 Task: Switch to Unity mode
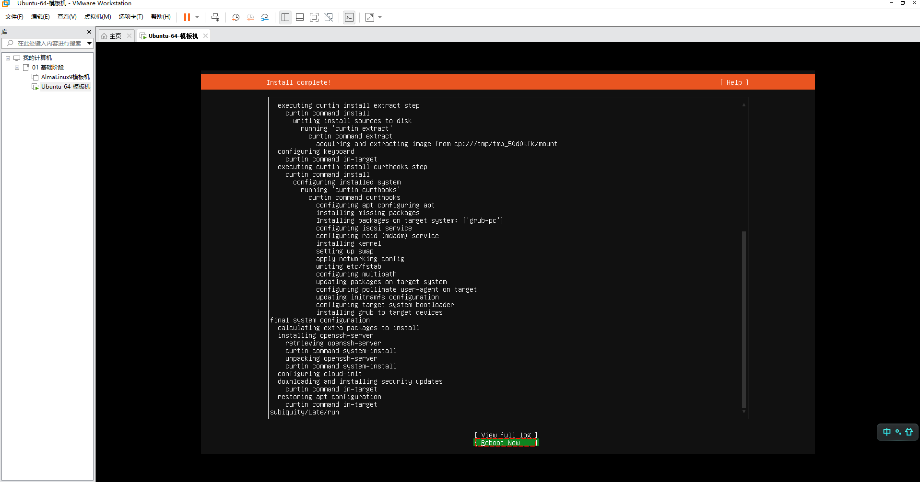tap(329, 17)
